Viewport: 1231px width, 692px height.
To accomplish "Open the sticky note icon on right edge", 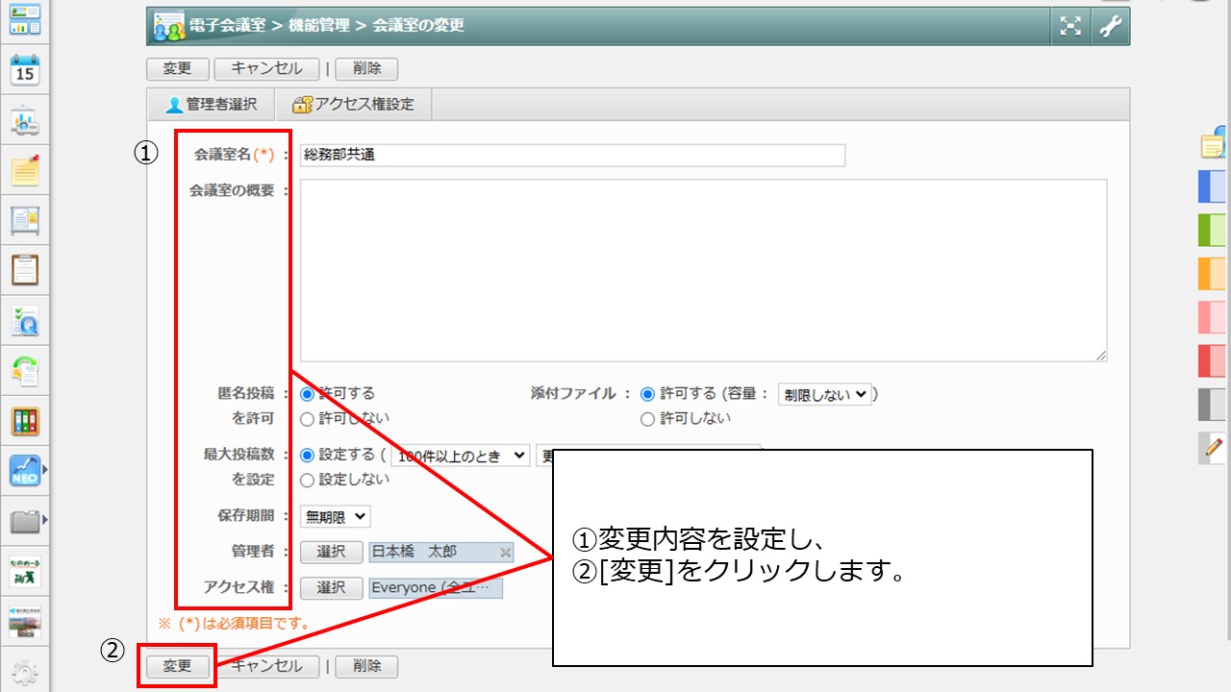I will pyautogui.click(x=1214, y=142).
